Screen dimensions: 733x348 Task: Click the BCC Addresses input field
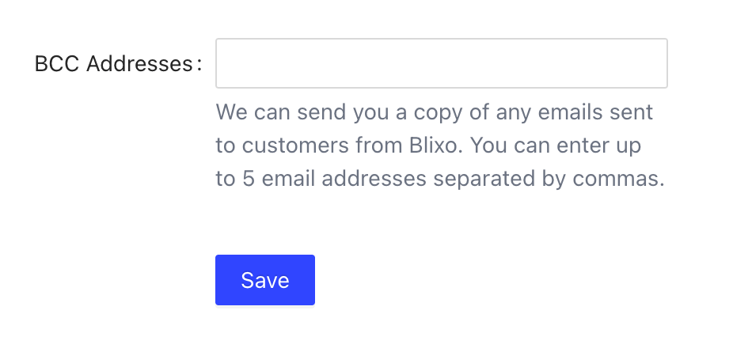(441, 63)
